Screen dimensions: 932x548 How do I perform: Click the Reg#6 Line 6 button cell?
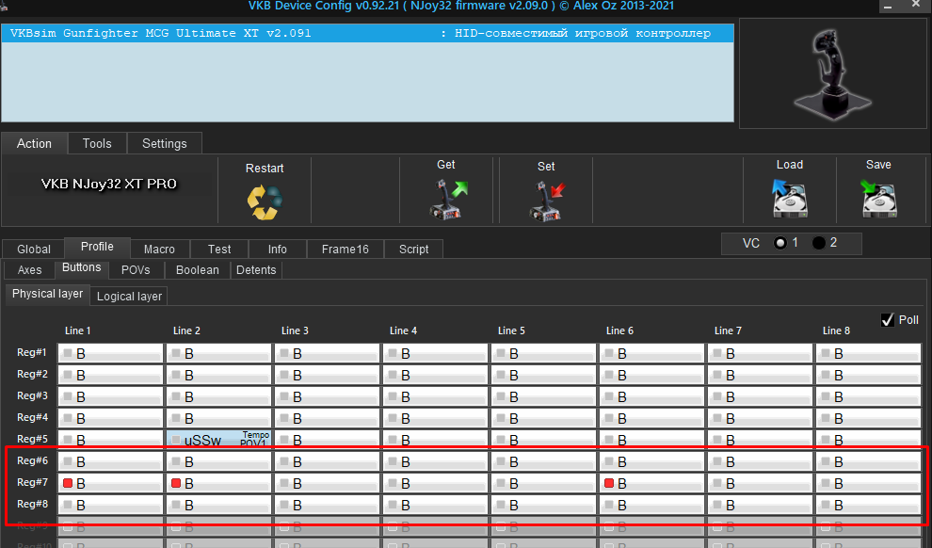click(x=651, y=461)
